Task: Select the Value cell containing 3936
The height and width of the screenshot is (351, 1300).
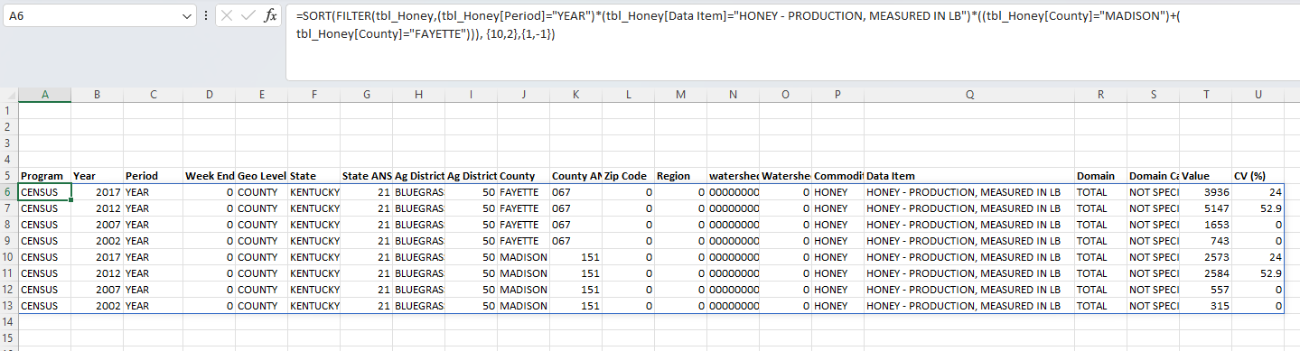Action: pyautogui.click(x=1206, y=192)
